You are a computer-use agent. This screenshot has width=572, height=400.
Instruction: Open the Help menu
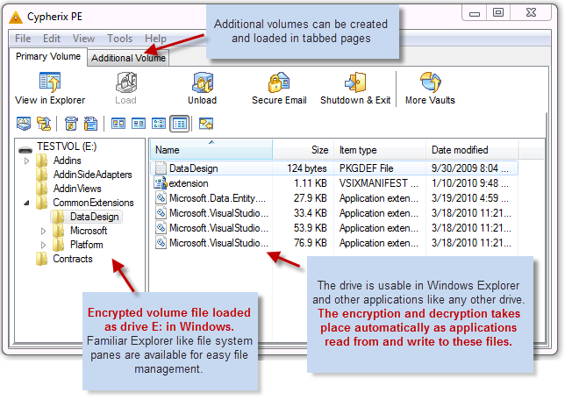pos(155,39)
